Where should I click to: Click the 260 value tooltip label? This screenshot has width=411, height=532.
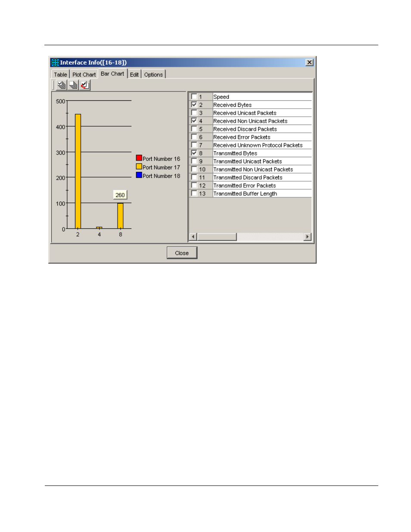click(120, 195)
